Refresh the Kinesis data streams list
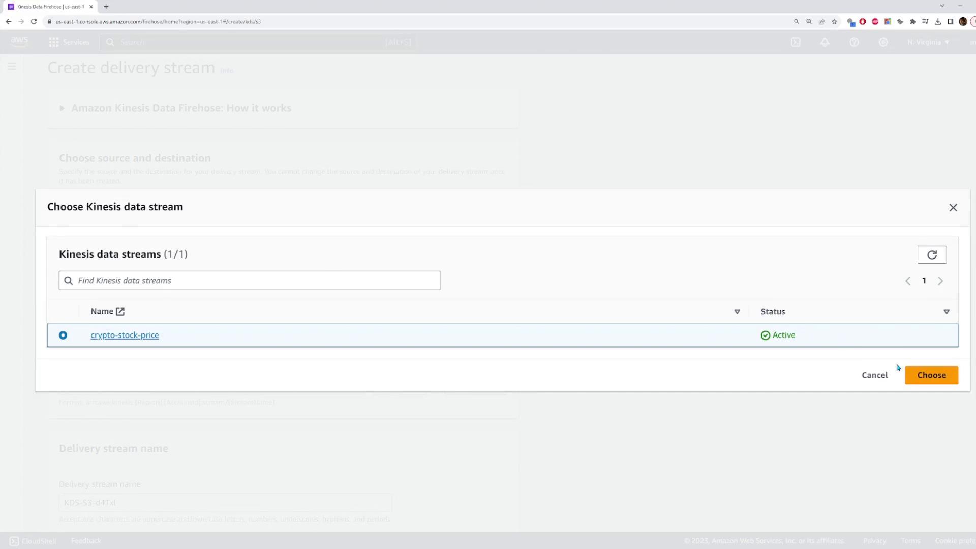 click(x=932, y=255)
